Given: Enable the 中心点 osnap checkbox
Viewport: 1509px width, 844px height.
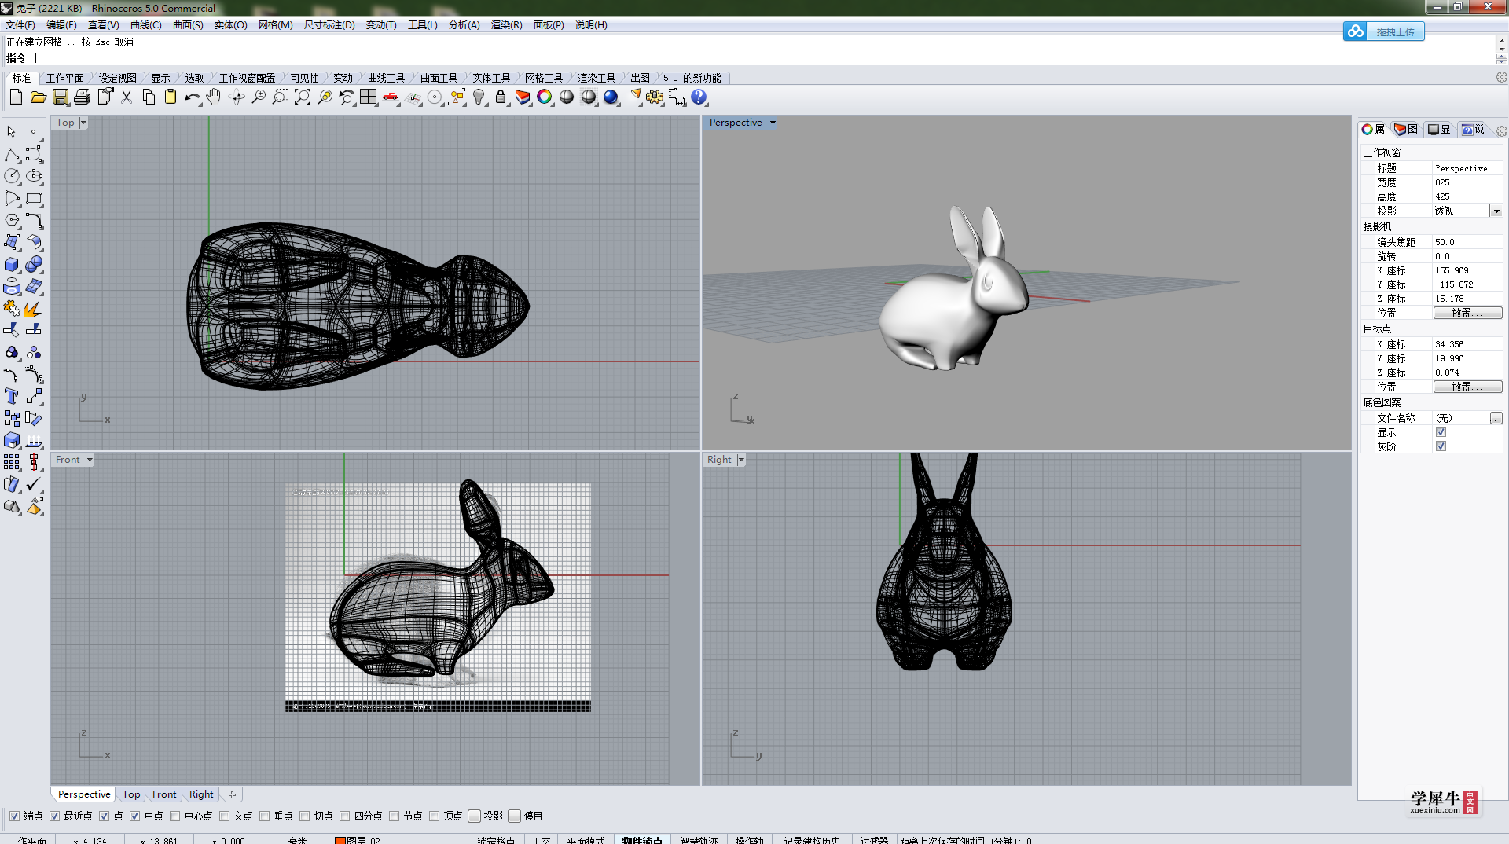Looking at the screenshot, I should tap(174, 816).
